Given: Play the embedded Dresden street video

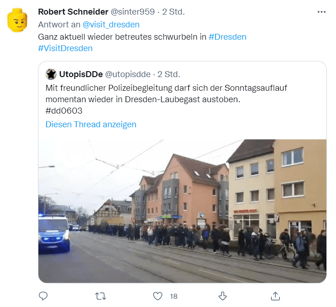Looking at the screenshot, I should click(182, 211).
